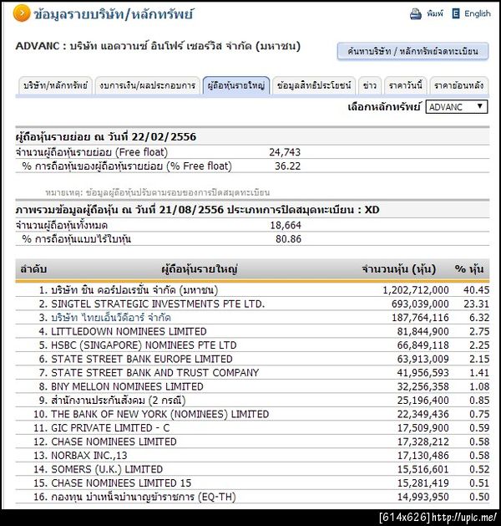Click share count 81,844,900
The image size is (501, 526).
pos(423,331)
